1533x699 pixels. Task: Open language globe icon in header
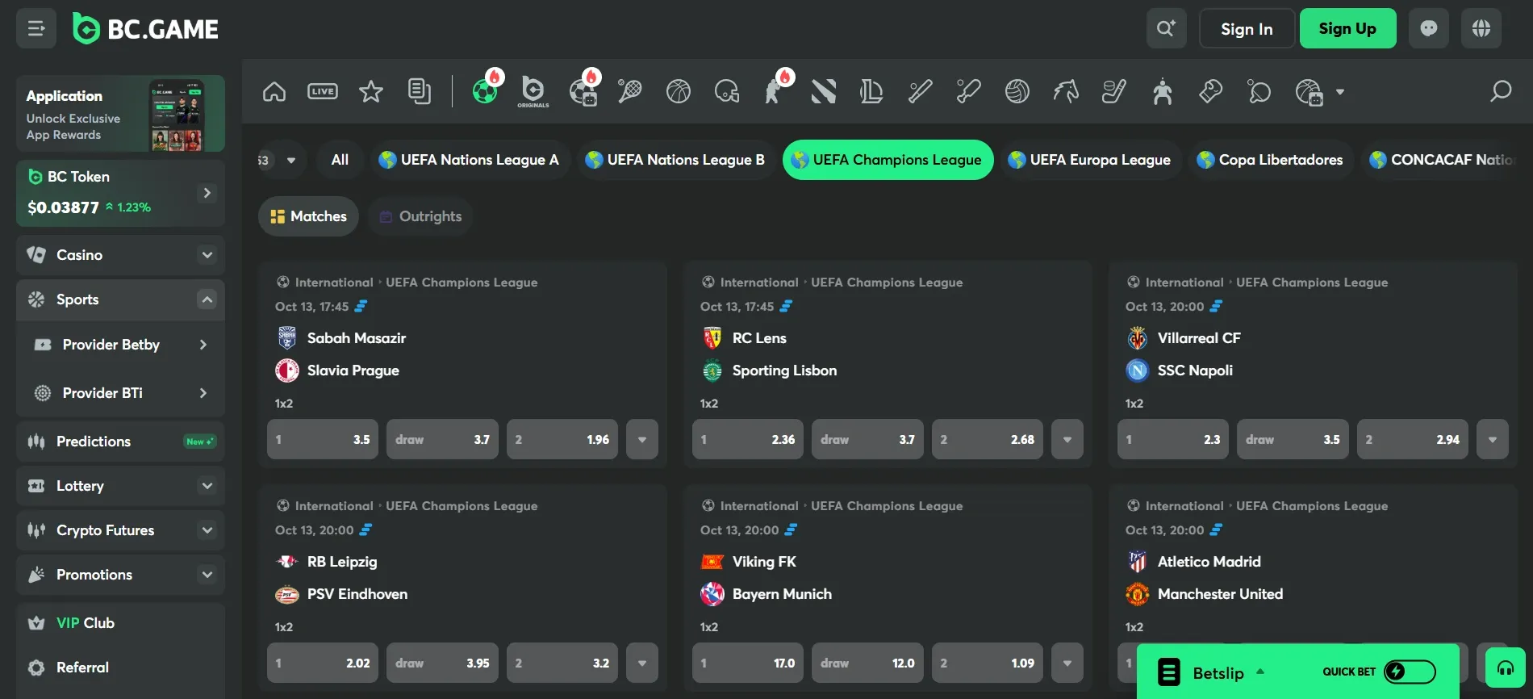click(x=1481, y=28)
